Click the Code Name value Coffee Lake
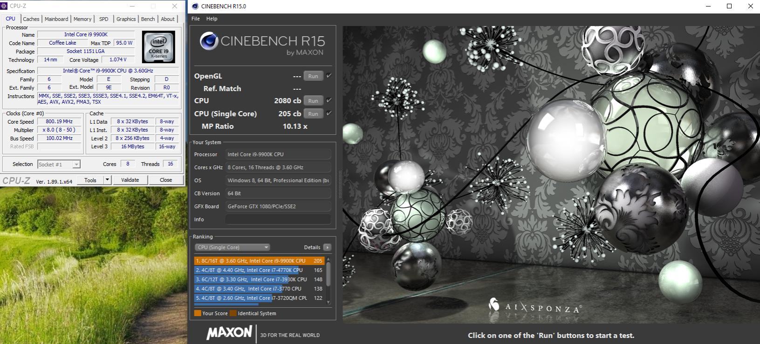The height and width of the screenshot is (344, 760). [62, 43]
